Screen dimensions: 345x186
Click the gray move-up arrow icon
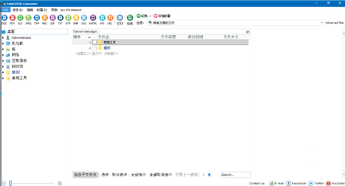[x=204, y=175]
